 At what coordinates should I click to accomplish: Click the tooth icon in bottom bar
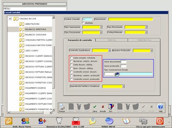(x=59, y=121)
